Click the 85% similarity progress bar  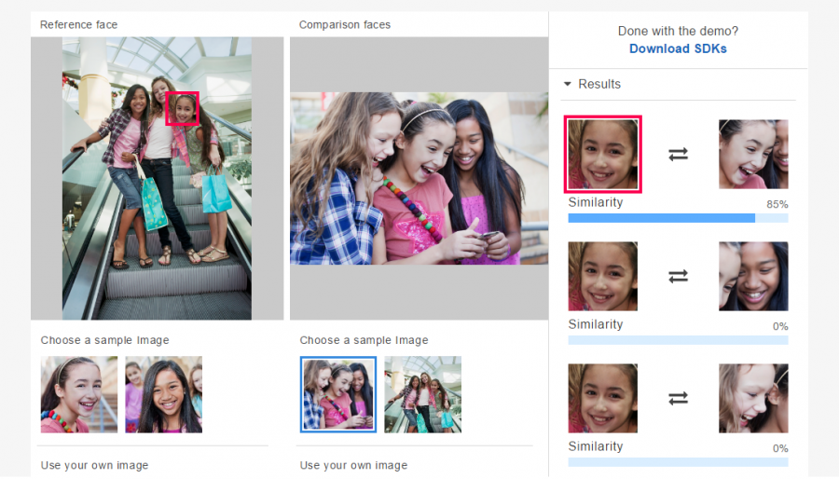tap(678, 218)
